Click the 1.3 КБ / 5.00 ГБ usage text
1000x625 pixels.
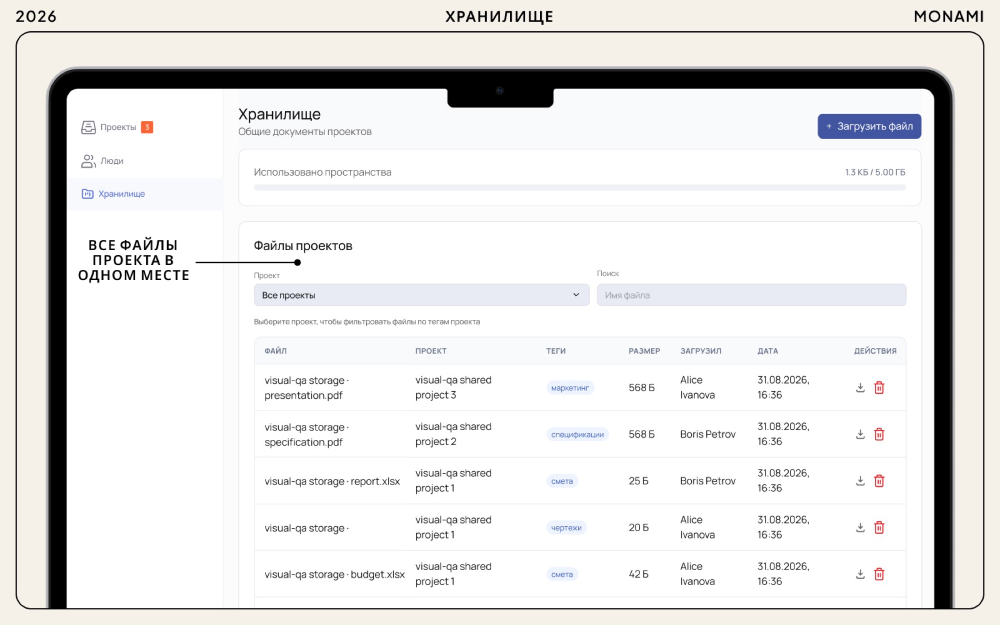pyautogui.click(x=875, y=172)
